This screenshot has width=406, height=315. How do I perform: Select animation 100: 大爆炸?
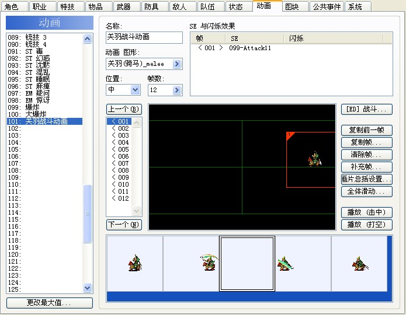point(44,114)
